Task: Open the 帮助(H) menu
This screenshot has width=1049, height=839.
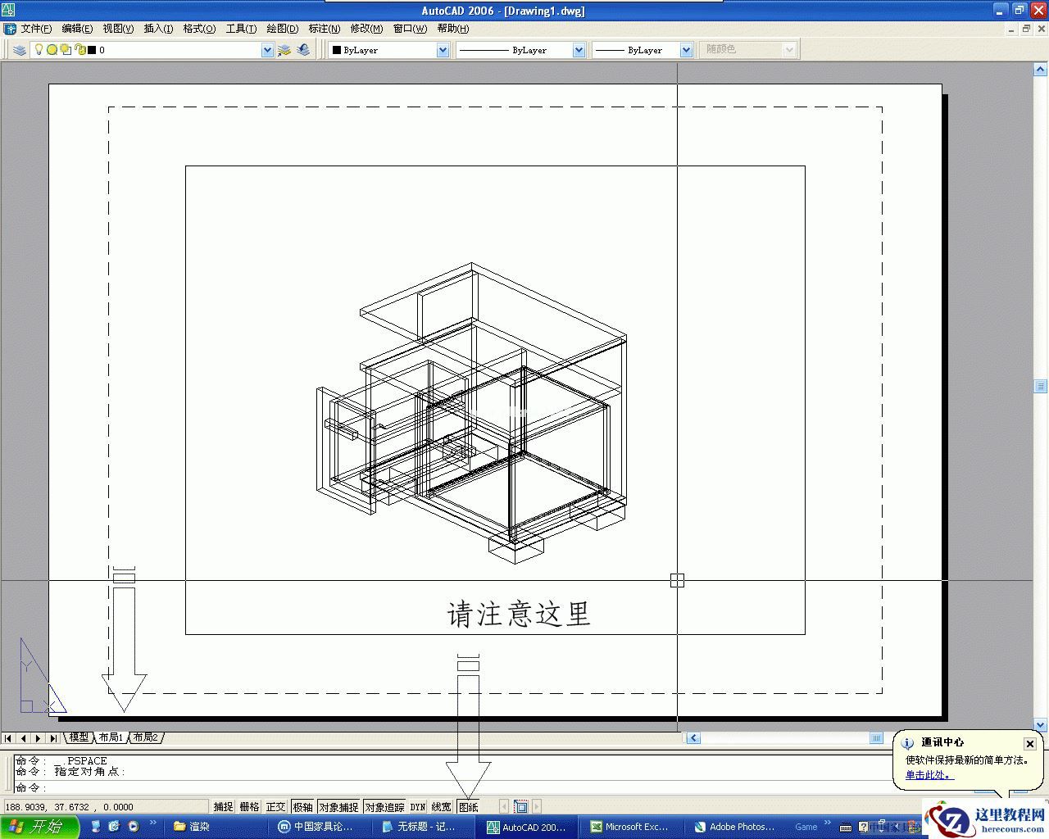Action: [x=453, y=29]
